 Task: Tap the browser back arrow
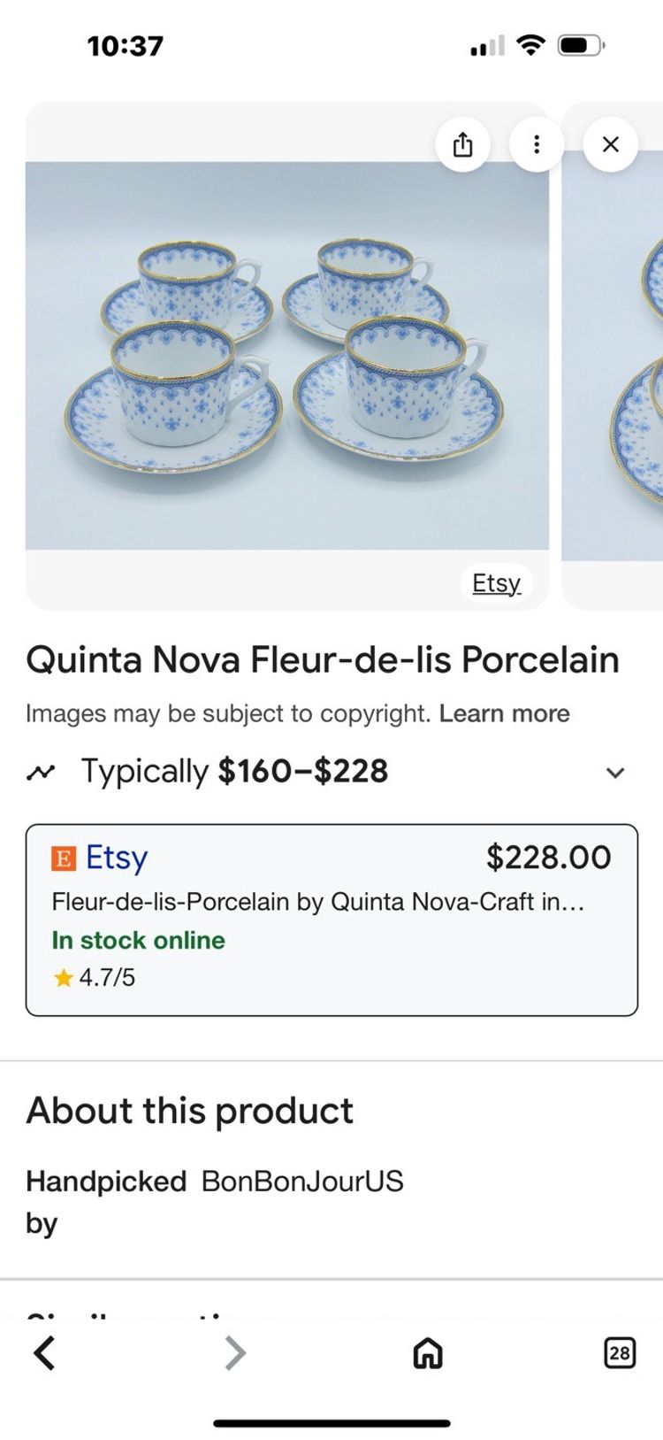pos(45,1352)
